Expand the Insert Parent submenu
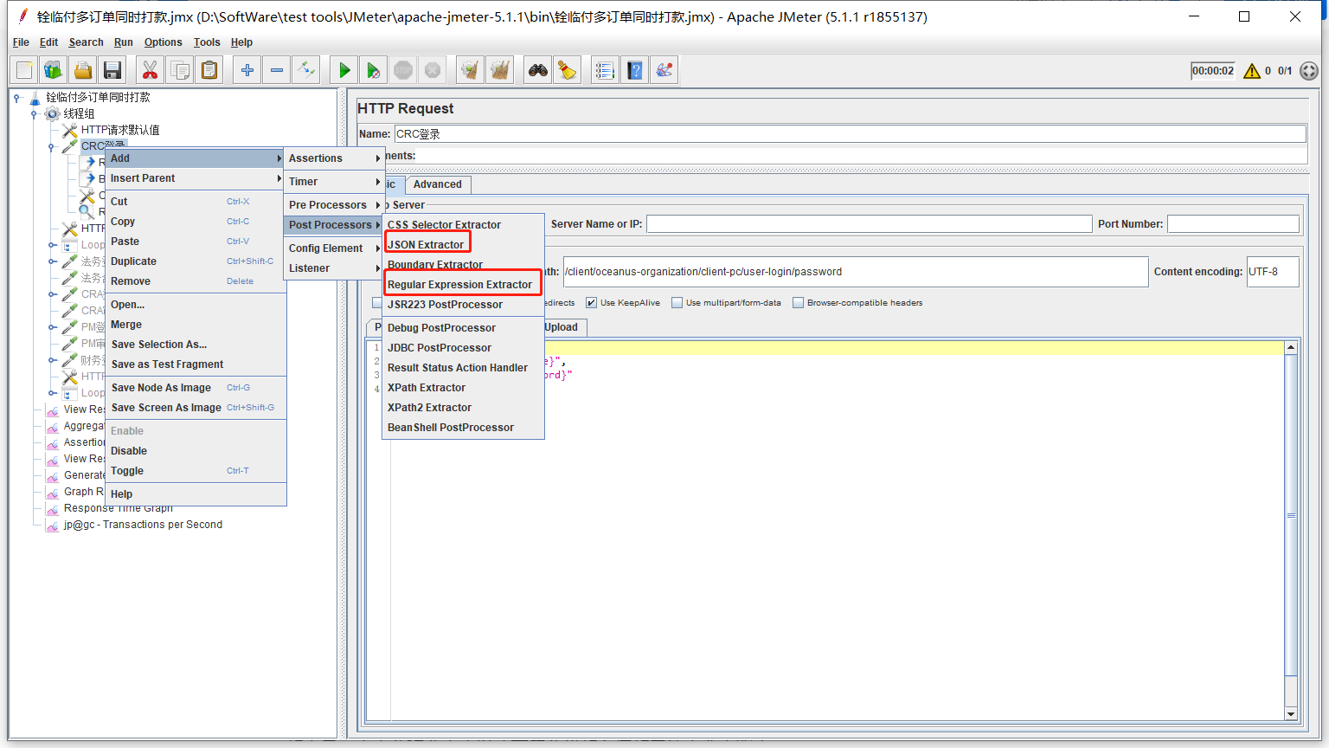This screenshot has height=748, width=1329. point(196,178)
